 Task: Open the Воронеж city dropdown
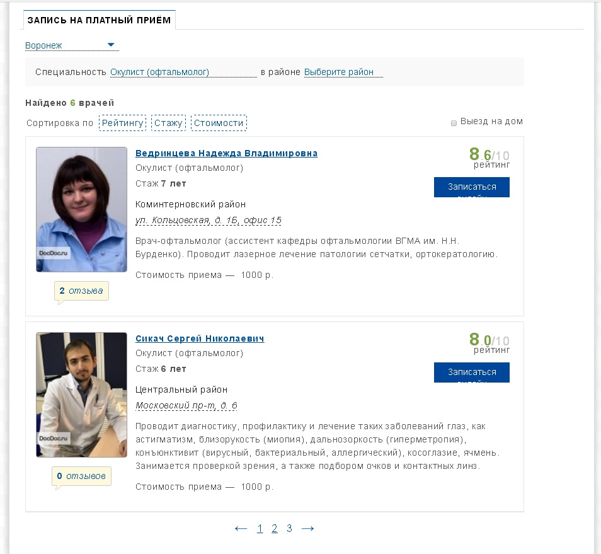pyautogui.click(x=72, y=45)
